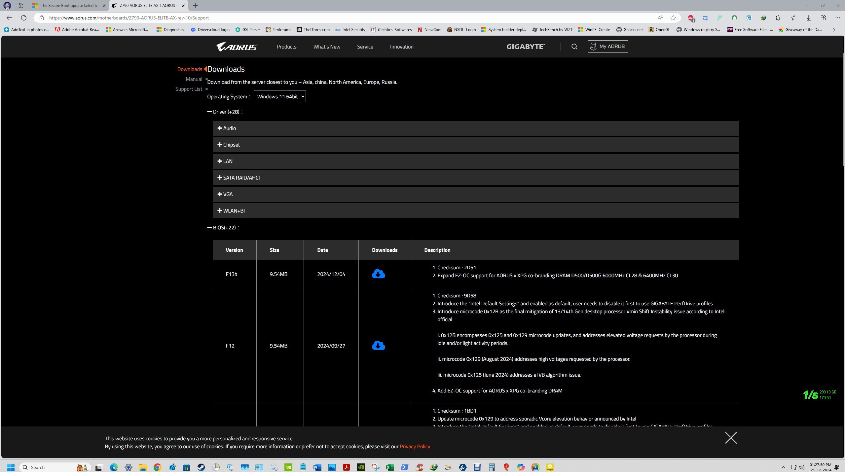Add this page to favorites

pyautogui.click(x=673, y=18)
